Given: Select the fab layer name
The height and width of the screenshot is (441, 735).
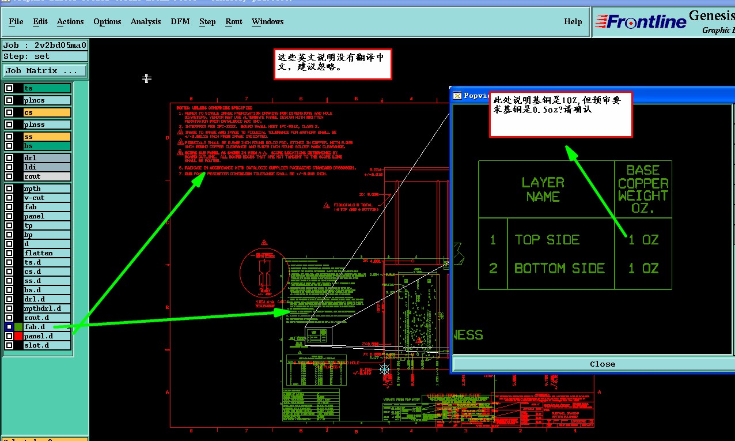Looking at the screenshot, I should [x=47, y=207].
